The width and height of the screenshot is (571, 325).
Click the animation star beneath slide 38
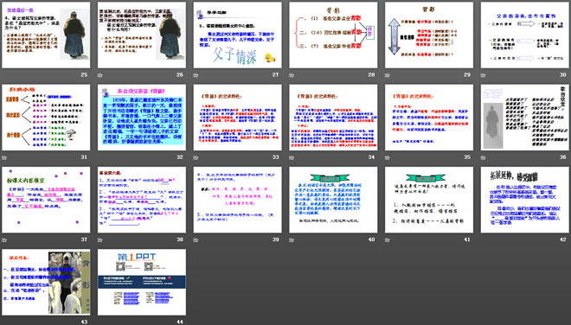pyautogui.click(x=100, y=240)
